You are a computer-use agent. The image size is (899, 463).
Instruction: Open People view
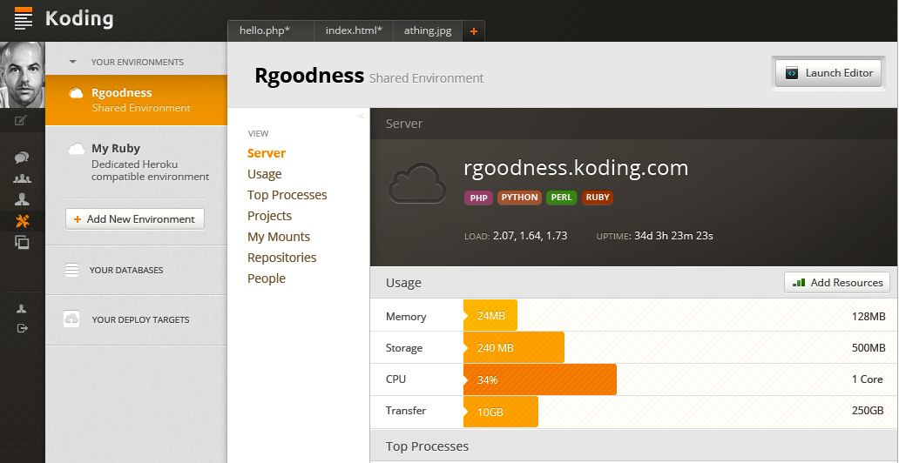pyautogui.click(x=267, y=278)
